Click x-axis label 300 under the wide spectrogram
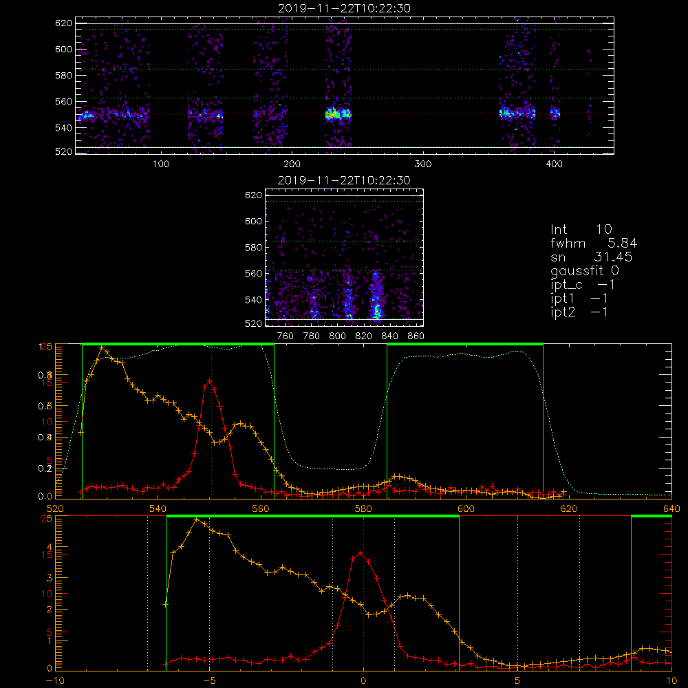 [x=423, y=164]
